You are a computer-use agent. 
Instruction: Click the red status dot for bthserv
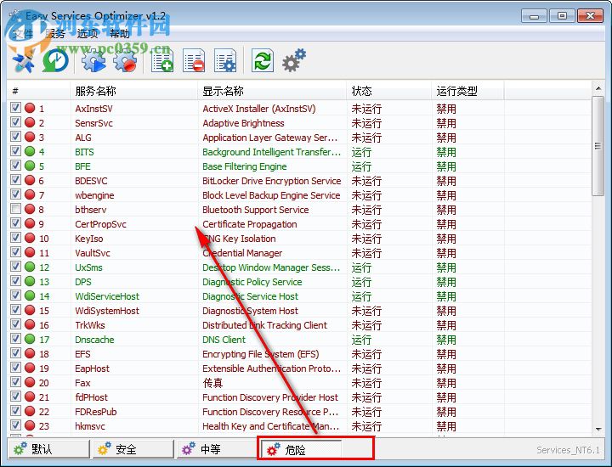(30, 209)
